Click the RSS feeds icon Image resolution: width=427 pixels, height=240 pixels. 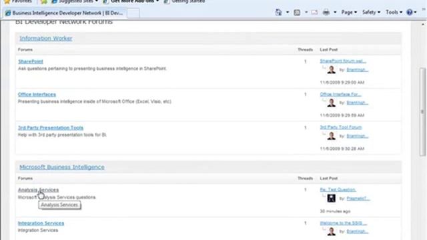pos(297,12)
